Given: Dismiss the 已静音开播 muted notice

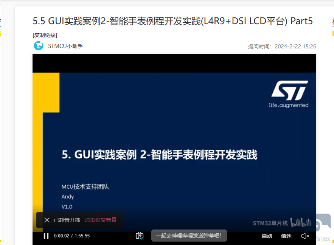Looking at the screenshot, I should click(47, 220).
